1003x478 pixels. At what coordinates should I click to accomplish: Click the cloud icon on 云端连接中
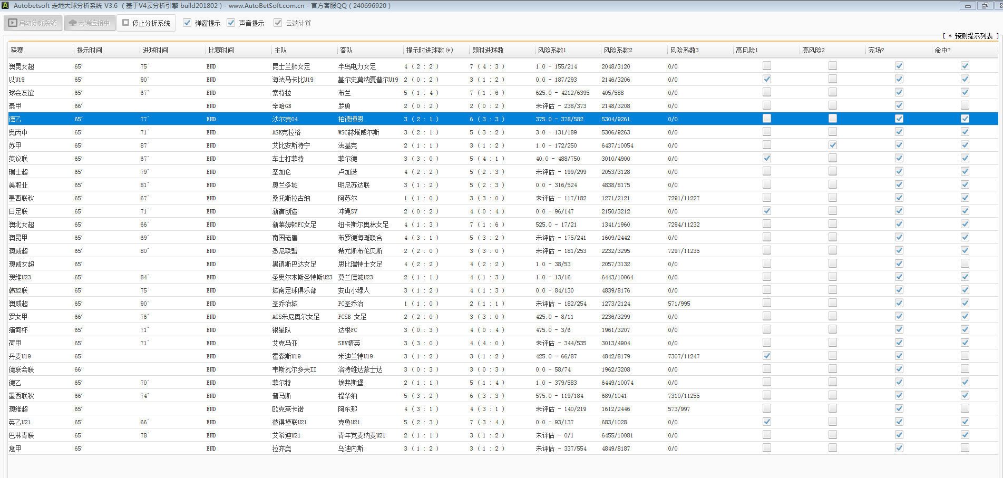[x=73, y=23]
